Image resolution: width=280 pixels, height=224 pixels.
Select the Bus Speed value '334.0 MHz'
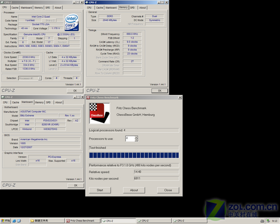click(29, 65)
